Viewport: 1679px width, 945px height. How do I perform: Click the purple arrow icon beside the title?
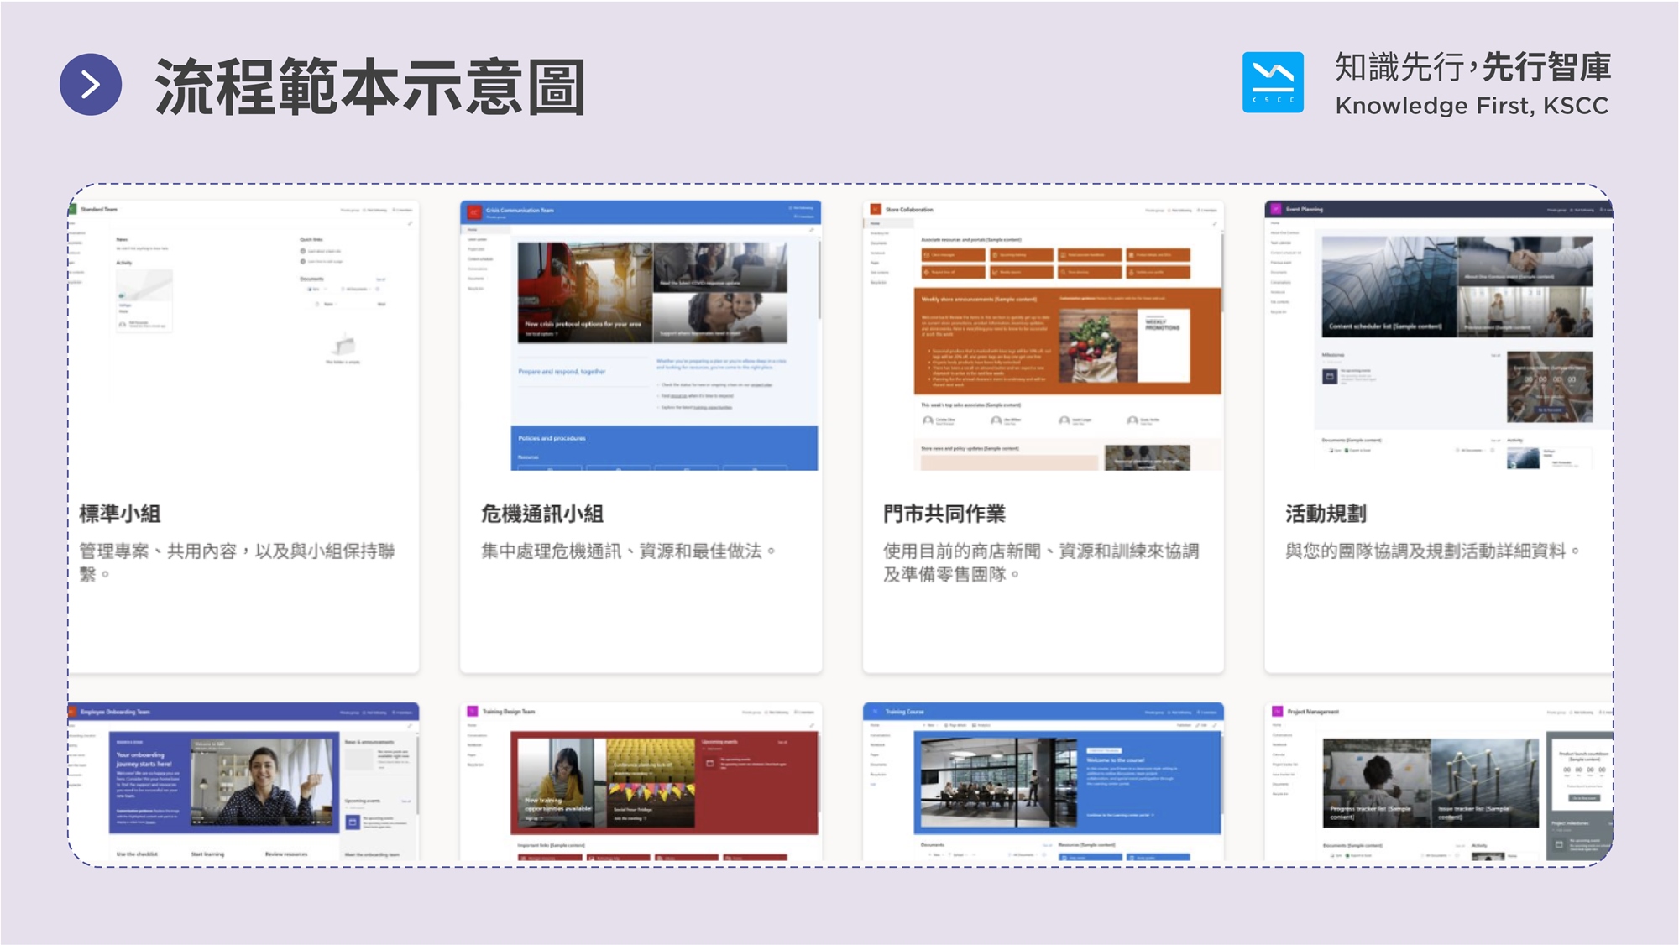[x=91, y=85]
